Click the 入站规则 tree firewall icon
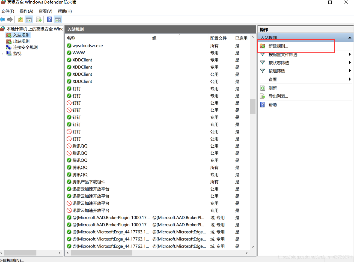This screenshot has height=262, width=354. coord(9,35)
